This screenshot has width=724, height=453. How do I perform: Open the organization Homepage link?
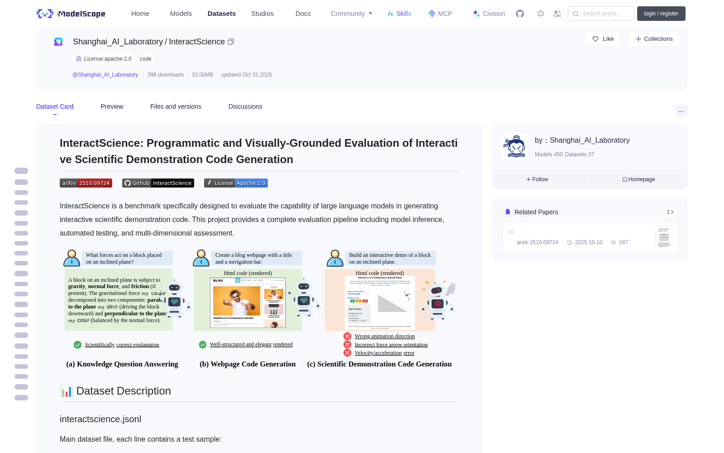638,179
